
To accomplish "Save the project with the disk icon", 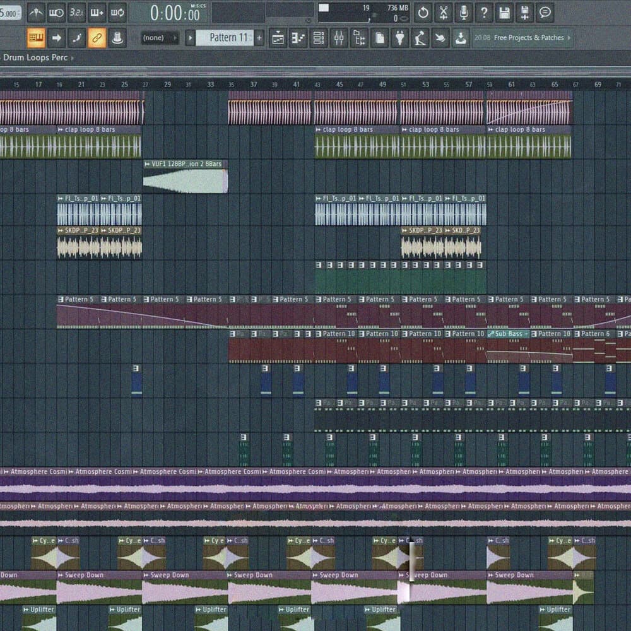I will [x=505, y=13].
